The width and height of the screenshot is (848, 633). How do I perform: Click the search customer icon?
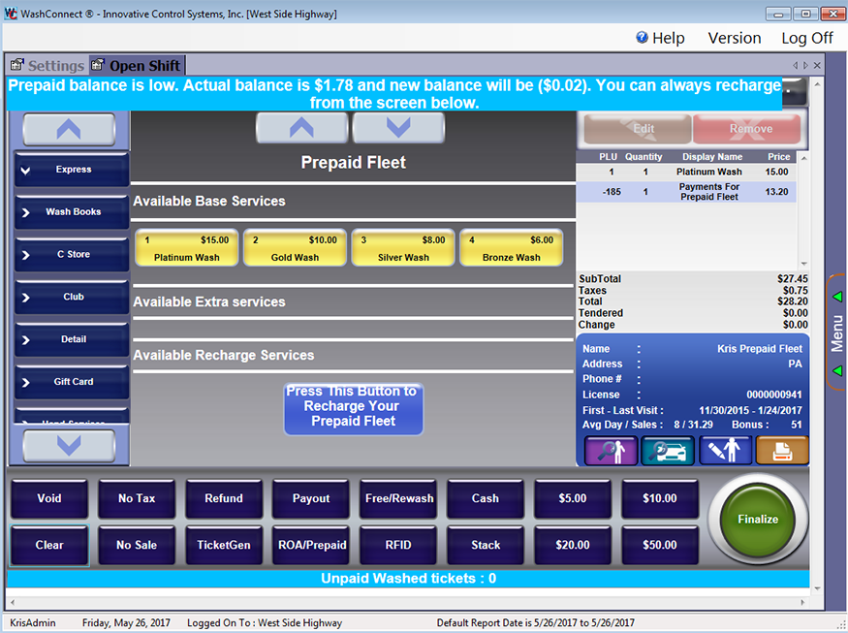tap(611, 451)
